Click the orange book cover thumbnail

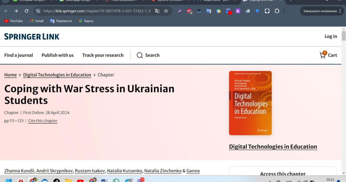(250, 103)
